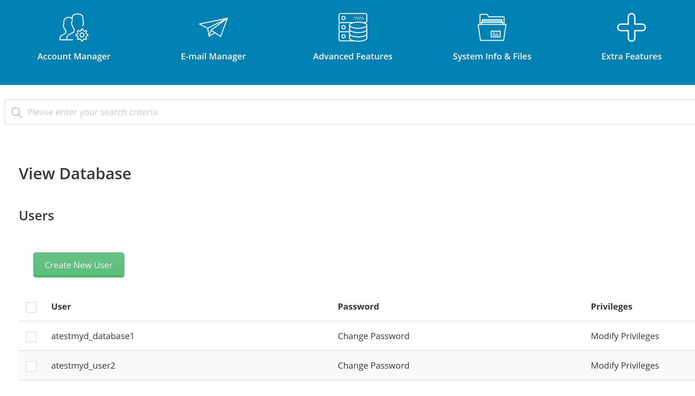This screenshot has width=695, height=396.
Task: Click the System Info & Files folder icon
Action: pos(492,27)
